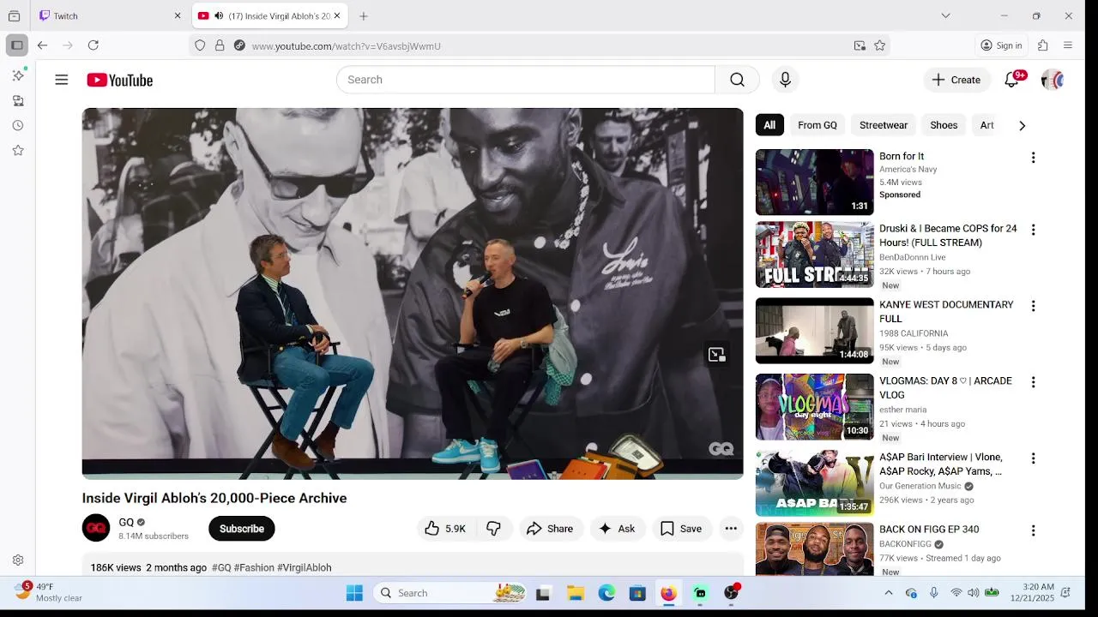The height and width of the screenshot is (617, 1098).
Task: Click the #Fashion hashtag link
Action: click(254, 567)
